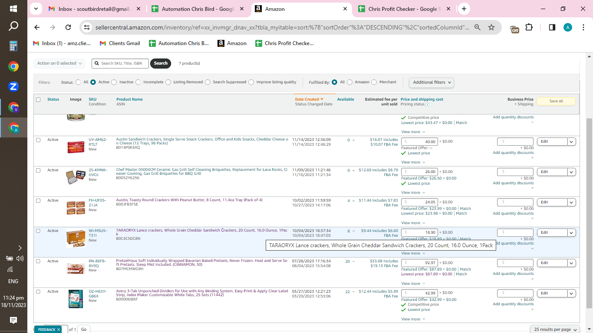Open Zoom app in the taskbar
The width and height of the screenshot is (593, 333).
point(13,87)
